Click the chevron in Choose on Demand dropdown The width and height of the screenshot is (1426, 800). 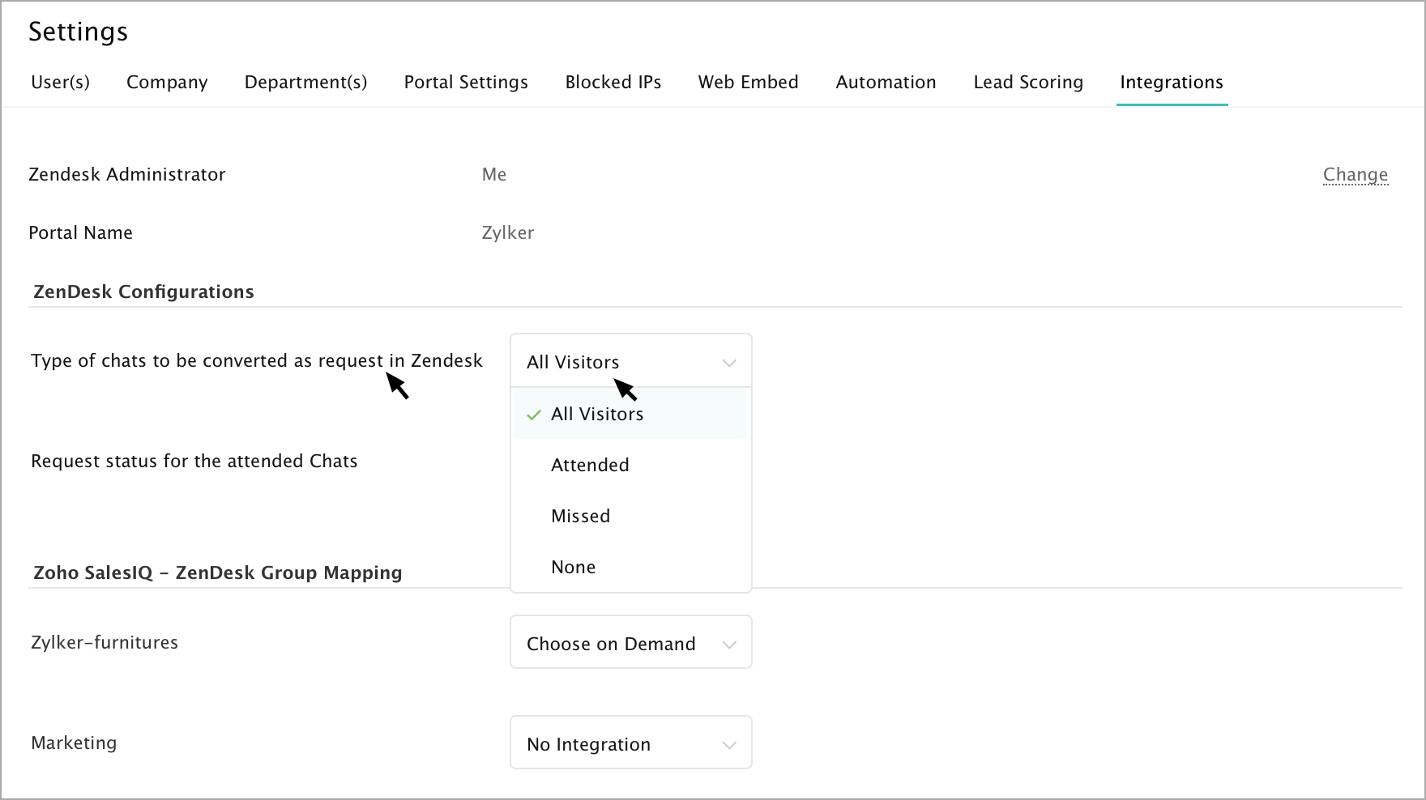(x=729, y=645)
